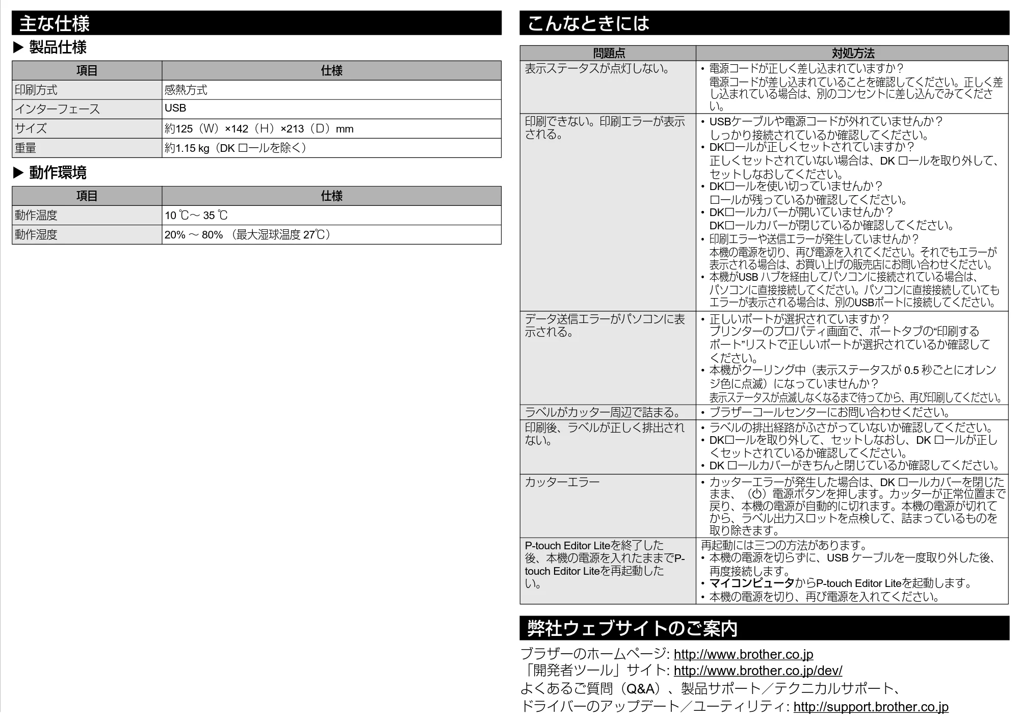Select the 動作湿度 row label

(87, 234)
